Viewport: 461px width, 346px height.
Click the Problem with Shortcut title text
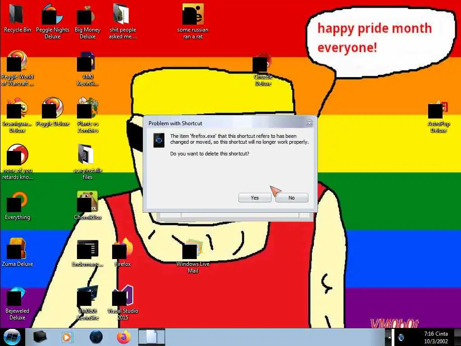[175, 123]
